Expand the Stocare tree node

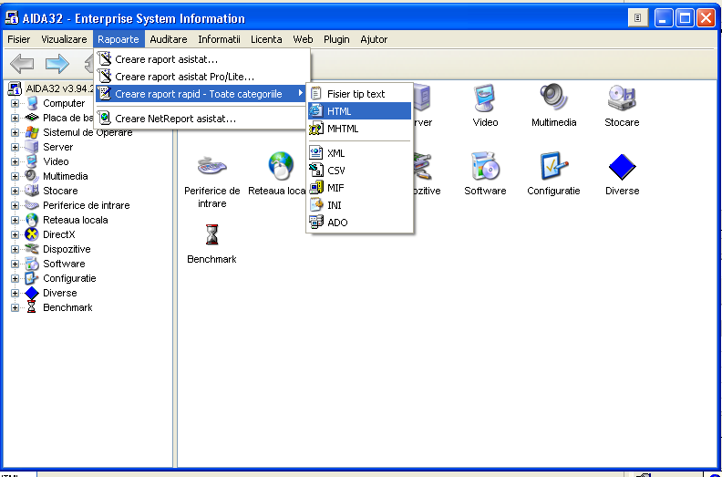pyautogui.click(x=15, y=191)
